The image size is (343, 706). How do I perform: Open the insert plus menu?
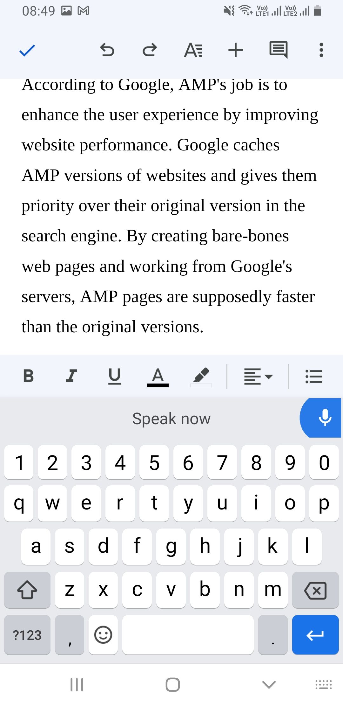pos(236,50)
